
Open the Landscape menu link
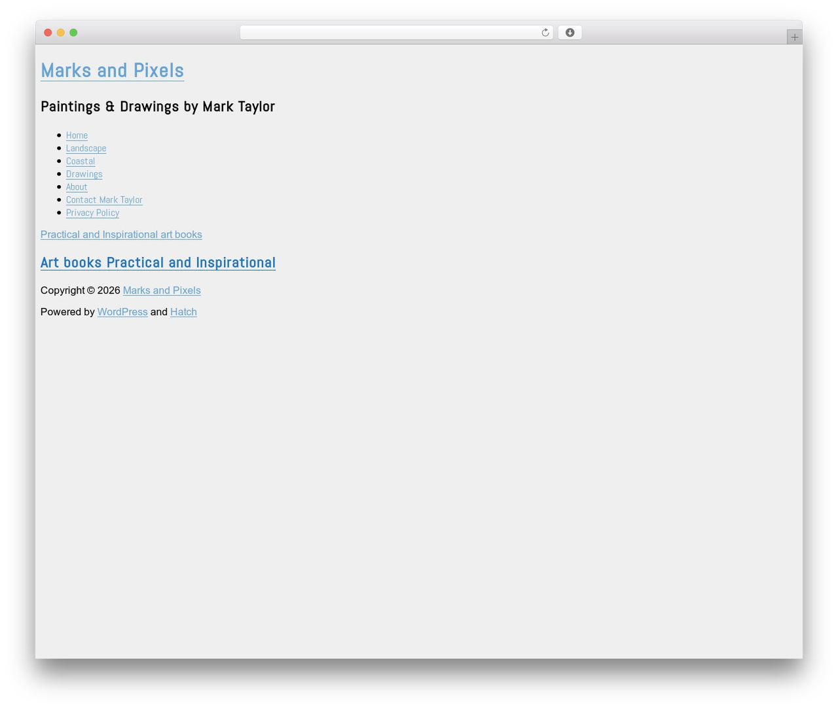[x=86, y=148]
